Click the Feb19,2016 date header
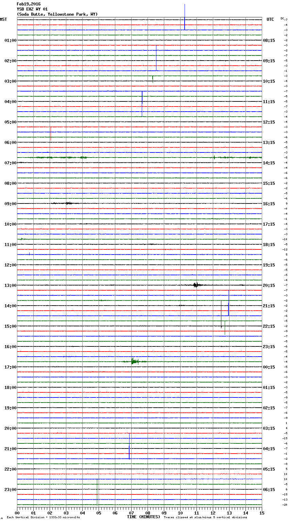Screen dimensions: 289x522 29,4
